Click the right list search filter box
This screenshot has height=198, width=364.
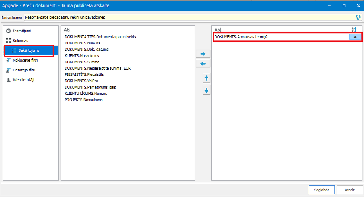pos(281,30)
